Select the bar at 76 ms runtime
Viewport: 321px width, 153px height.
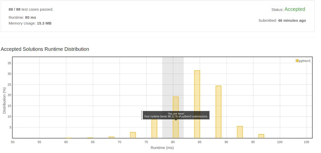tap(154, 129)
